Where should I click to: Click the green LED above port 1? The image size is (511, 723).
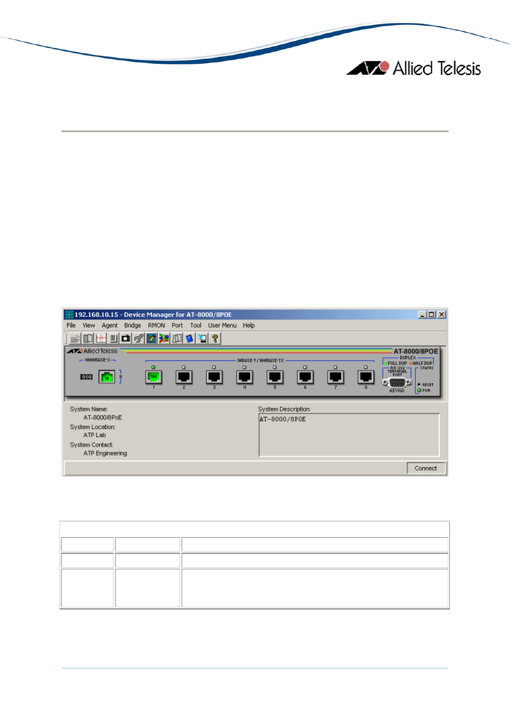(x=153, y=367)
